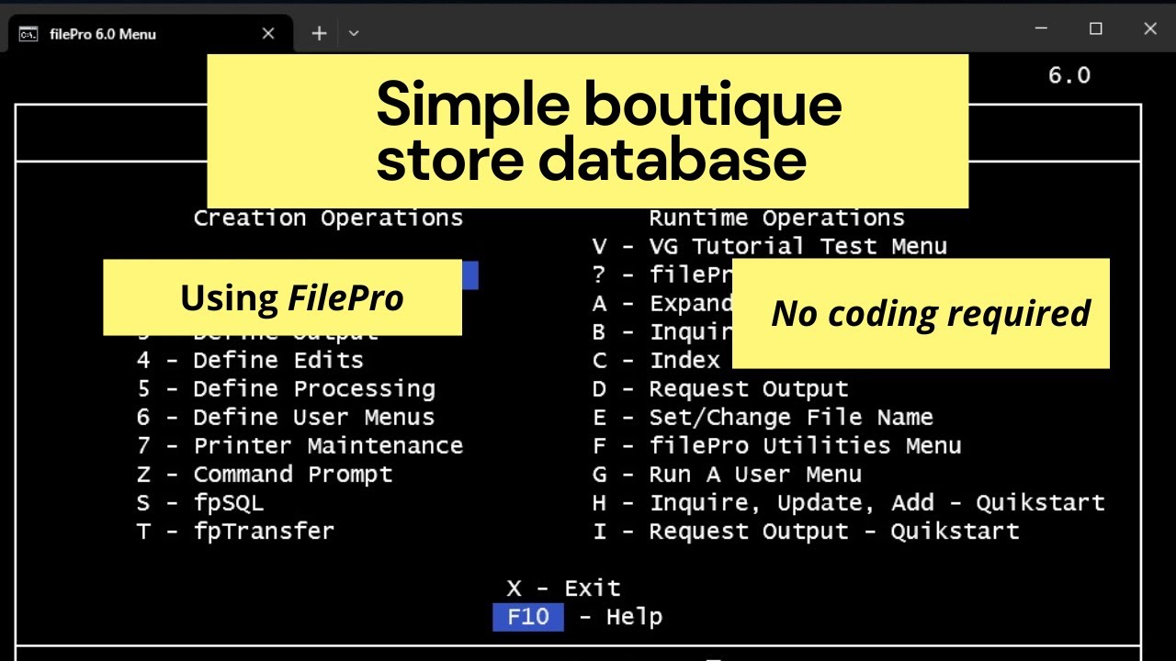Choose G - Run A User Menu
This screenshot has width=1176, height=661.
point(728,474)
